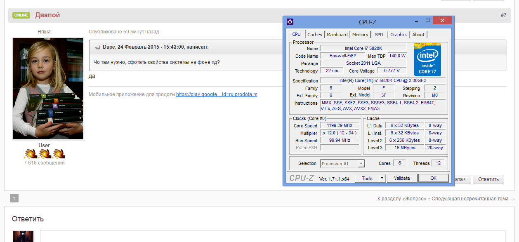Click the green ONLINE status badge
The width and height of the screenshot is (519, 242).
pyautogui.click(x=21, y=15)
